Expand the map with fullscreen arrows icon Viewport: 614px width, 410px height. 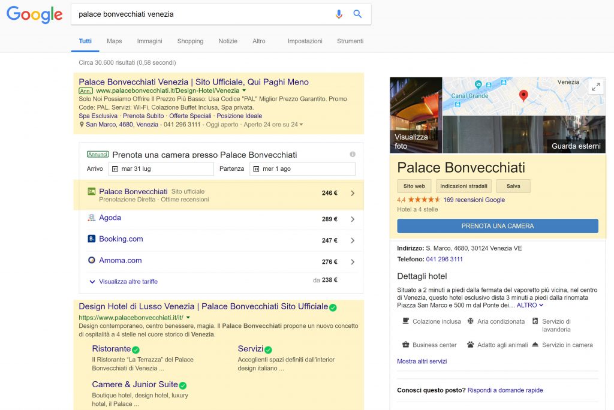[x=596, y=86]
